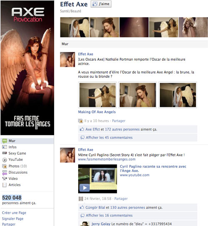208x226 pixels.
Task: Click thumbs-up icon beside Güngör Bilal likes
Action: pos(82,207)
